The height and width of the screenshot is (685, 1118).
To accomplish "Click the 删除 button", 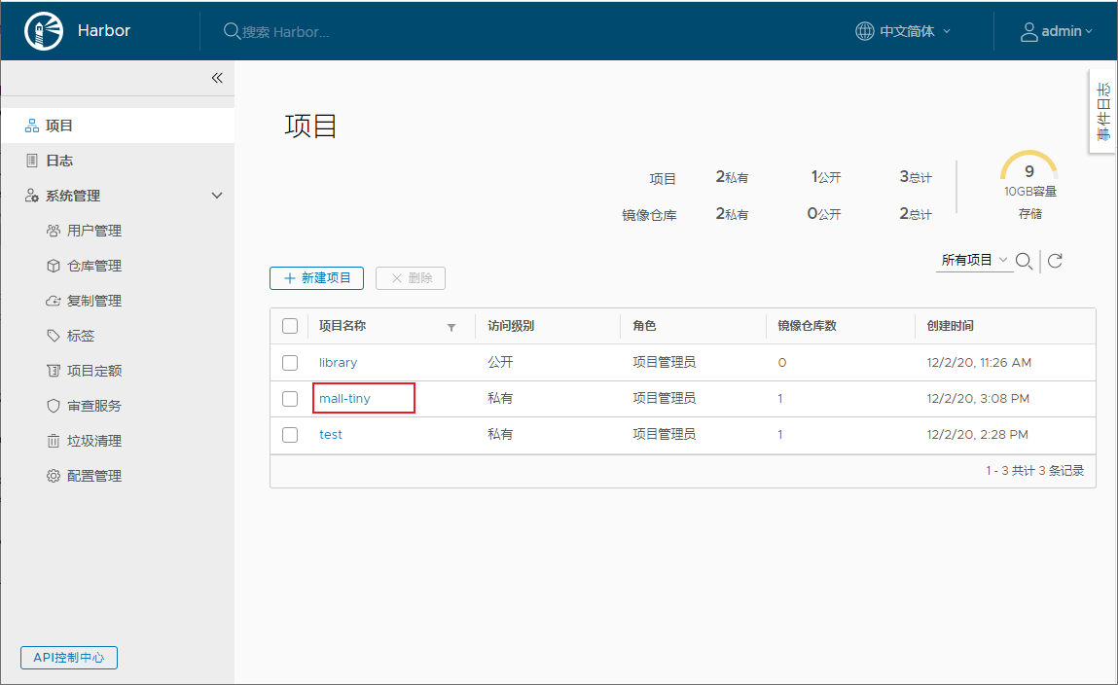I will pyautogui.click(x=411, y=278).
